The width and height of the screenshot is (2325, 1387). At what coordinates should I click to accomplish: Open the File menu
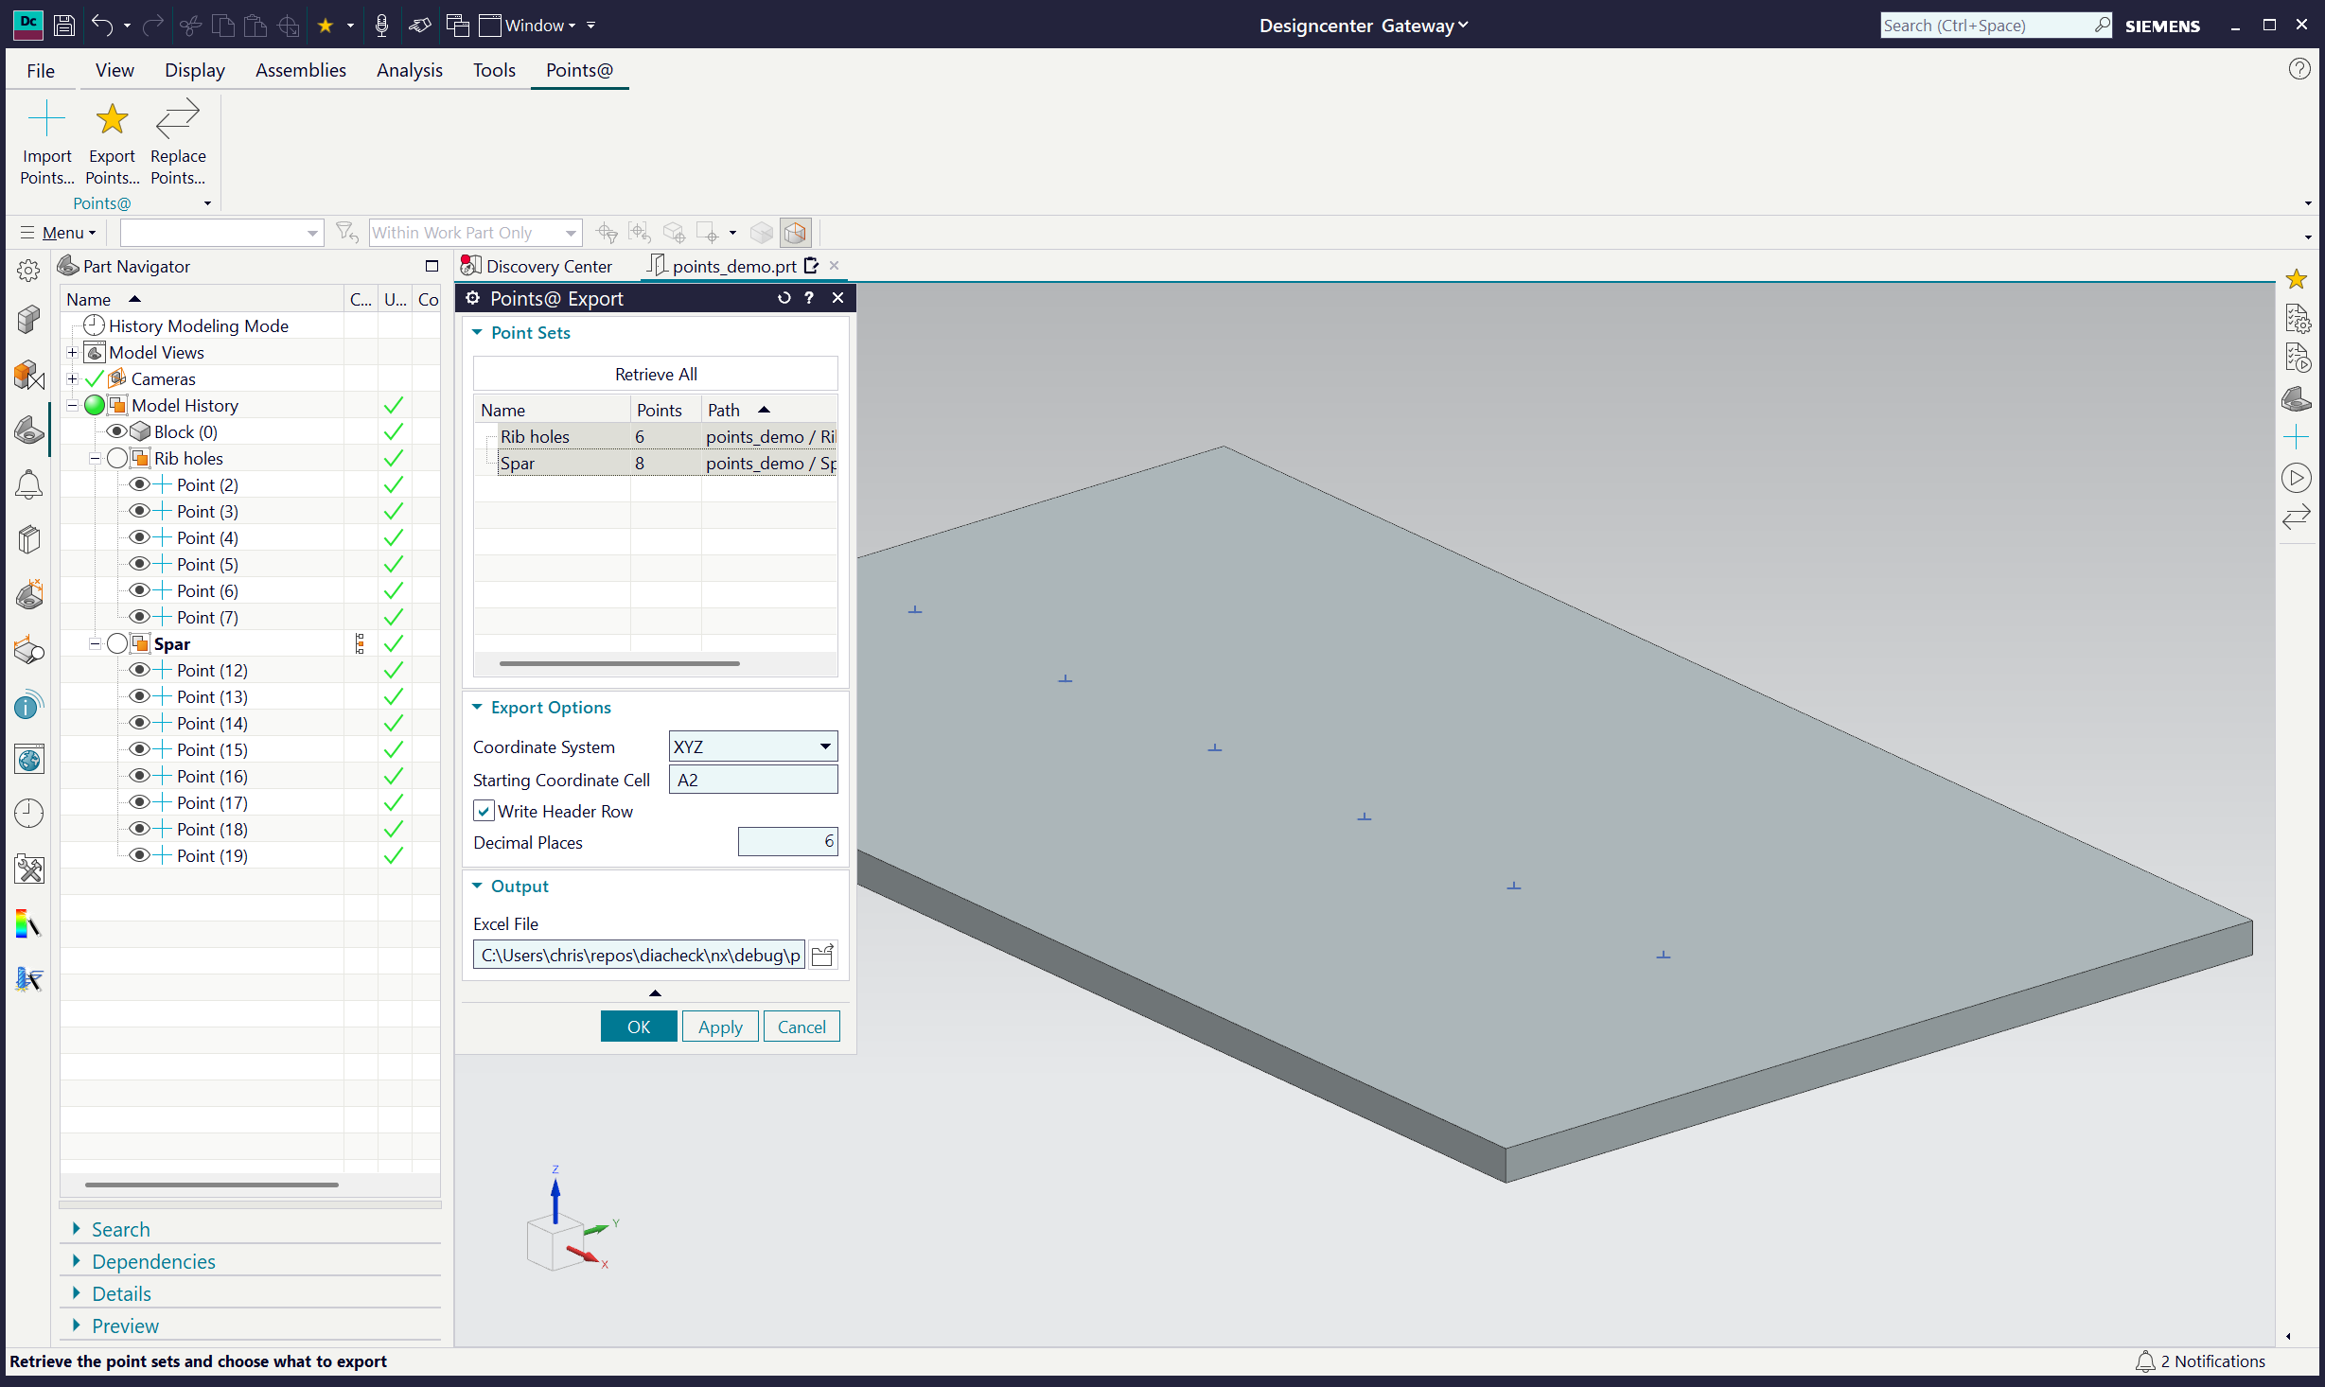[x=41, y=70]
